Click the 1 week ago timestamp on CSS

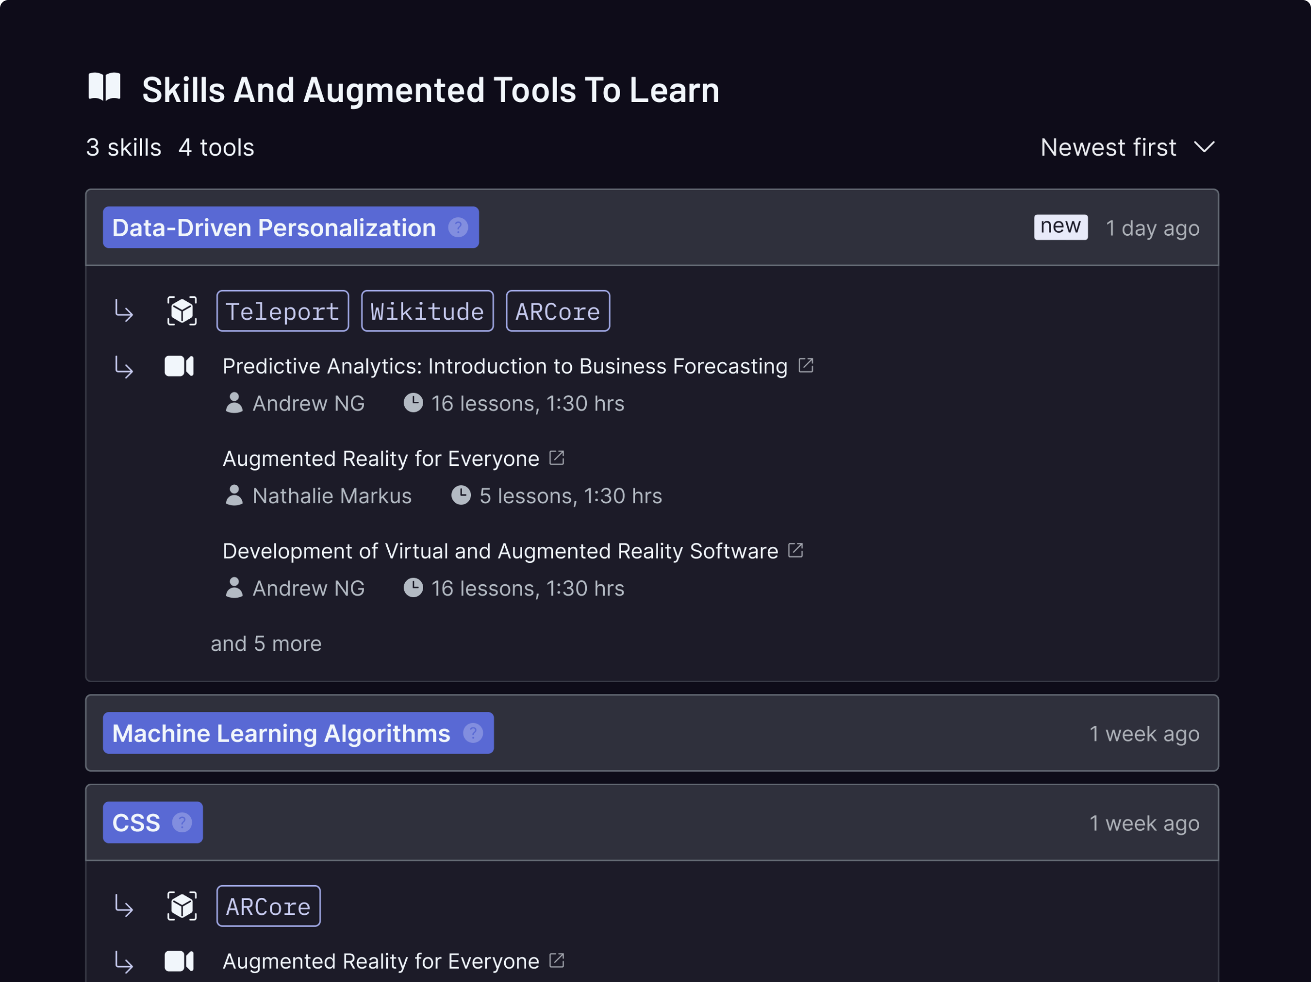click(x=1144, y=823)
